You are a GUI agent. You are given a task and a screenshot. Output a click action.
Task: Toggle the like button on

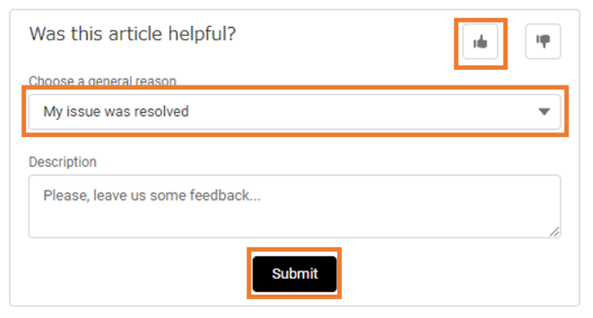click(x=480, y=42)
